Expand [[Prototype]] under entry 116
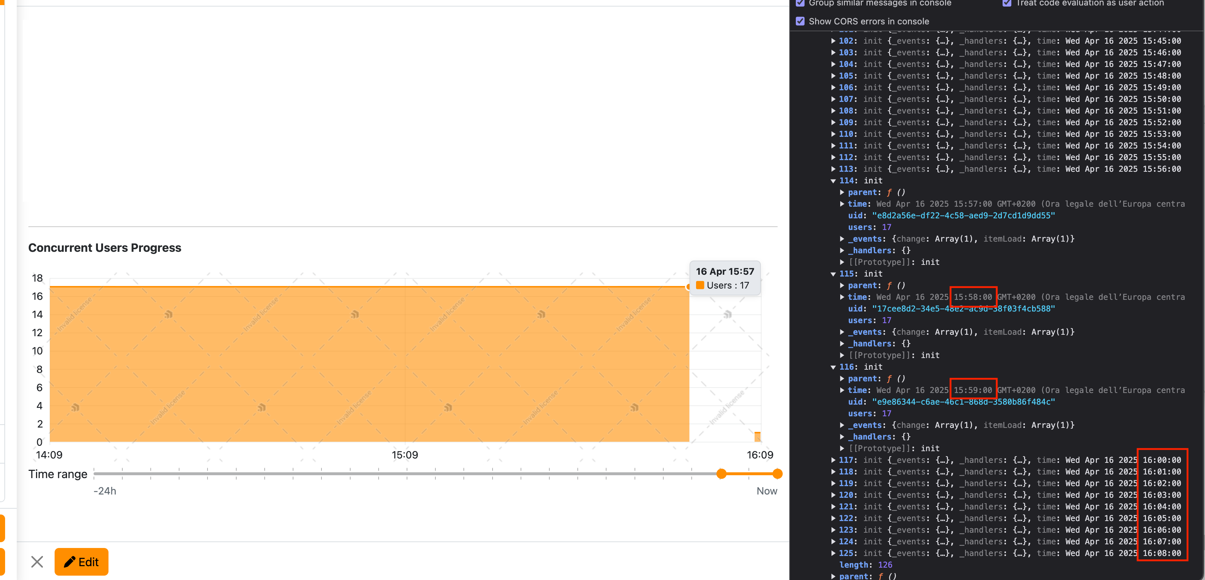Screen dimensions: 1205x580 (x=842, y=449)
